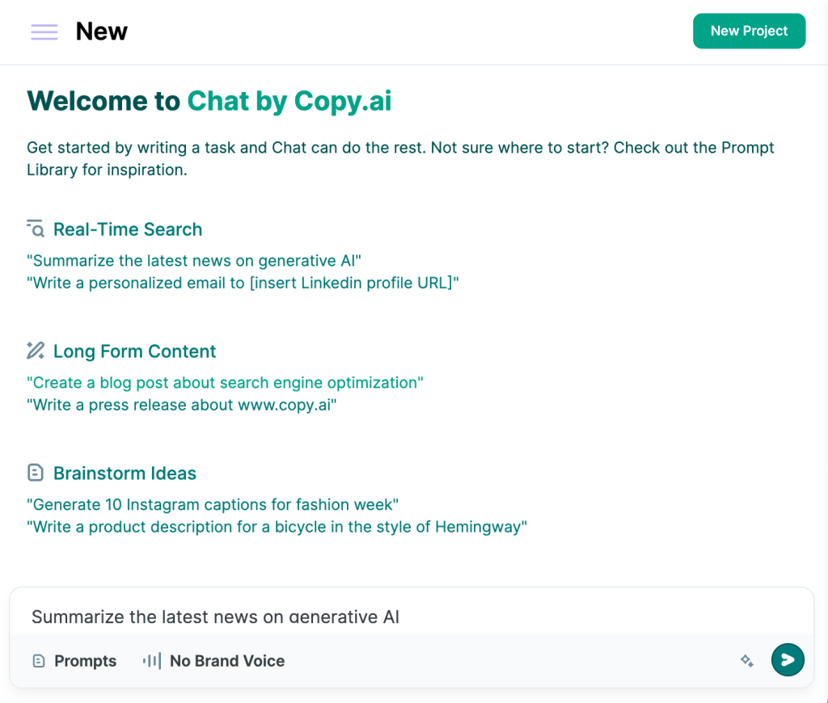The width and height of the screenshot is (828, 703).
Task: Click the New Project button
Action: click(749, 31)
